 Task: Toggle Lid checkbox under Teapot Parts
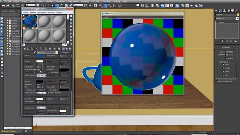tap(223, 75)
